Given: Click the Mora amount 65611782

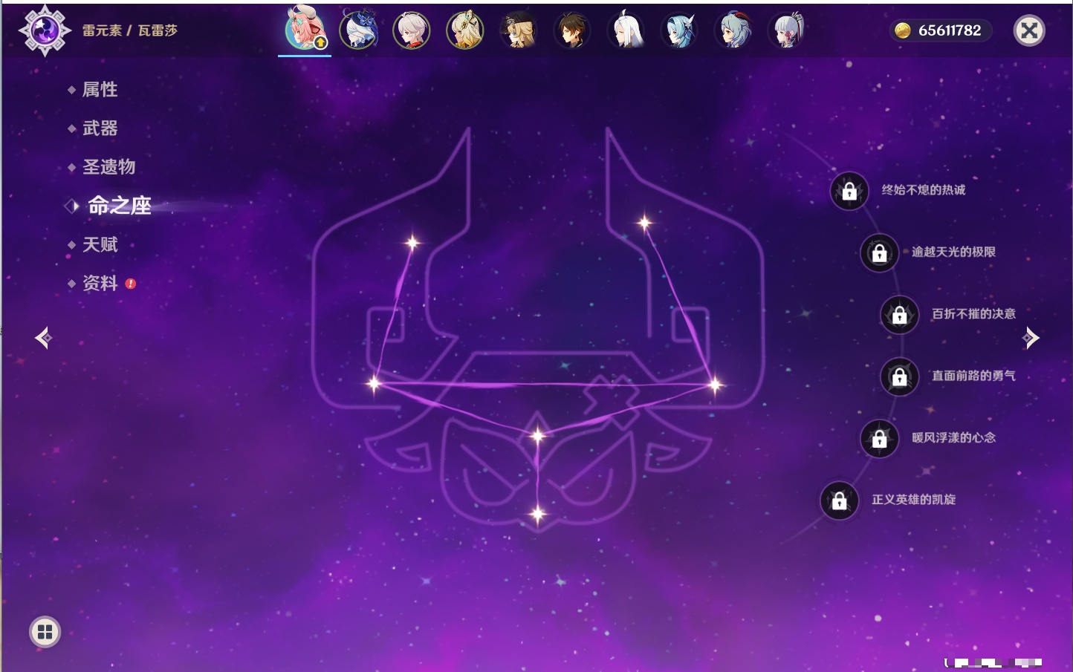Looking at the screenshot, I should pyautogui.click(x=950, y=30).
